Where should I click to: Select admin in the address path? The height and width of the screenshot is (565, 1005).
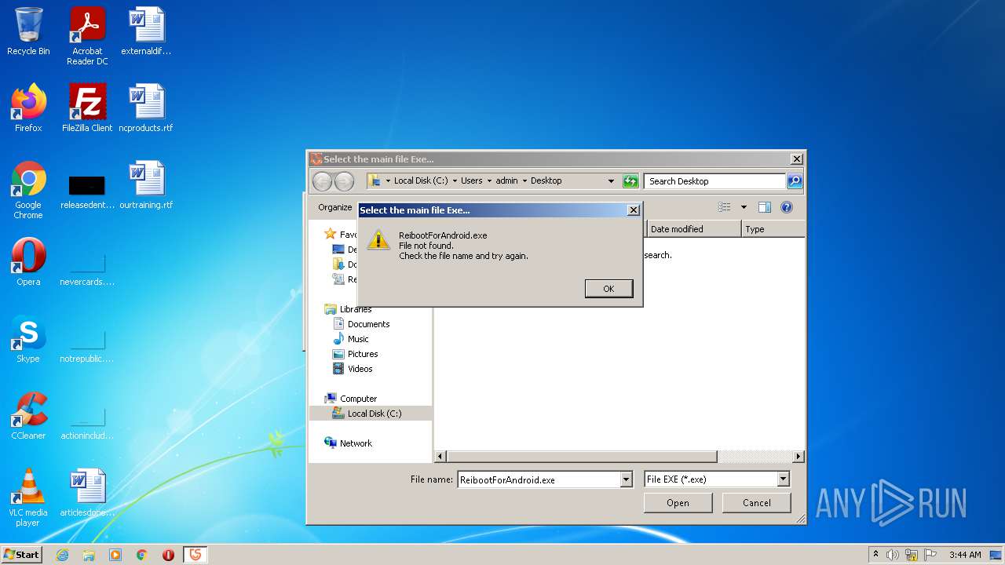click(x=506, y=180)
